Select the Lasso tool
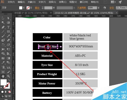This screenshot has width=127, height=100. [x=8, y=22]
